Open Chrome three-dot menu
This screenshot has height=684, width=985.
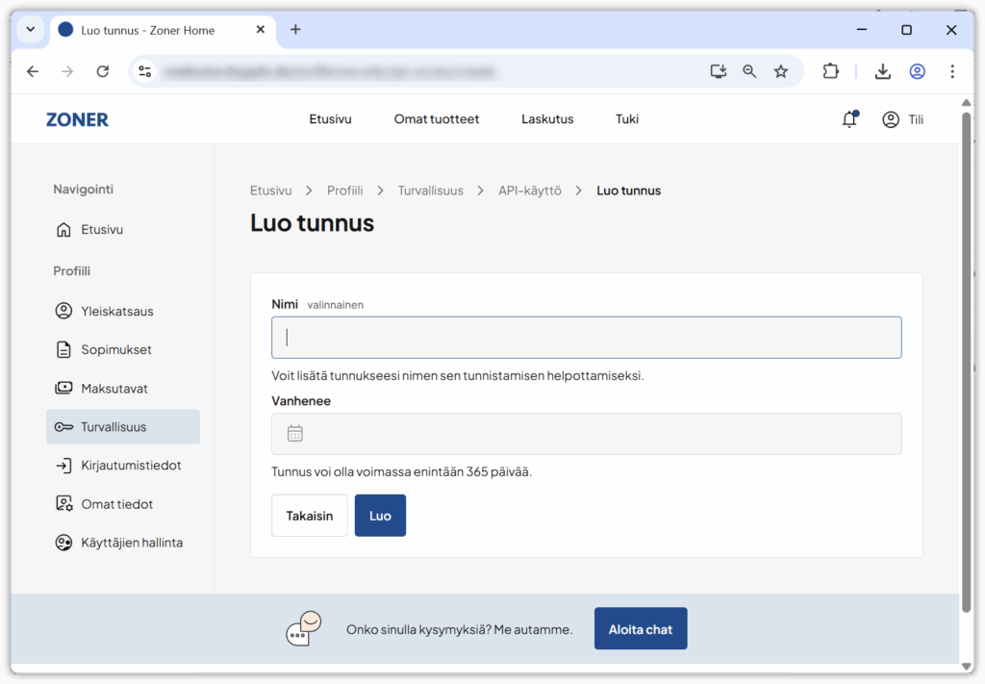tap(951, 71)
